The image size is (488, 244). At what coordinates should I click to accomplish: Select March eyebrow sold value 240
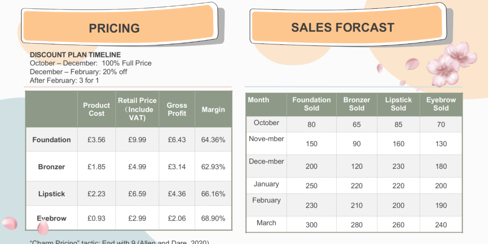pos(441,224)
